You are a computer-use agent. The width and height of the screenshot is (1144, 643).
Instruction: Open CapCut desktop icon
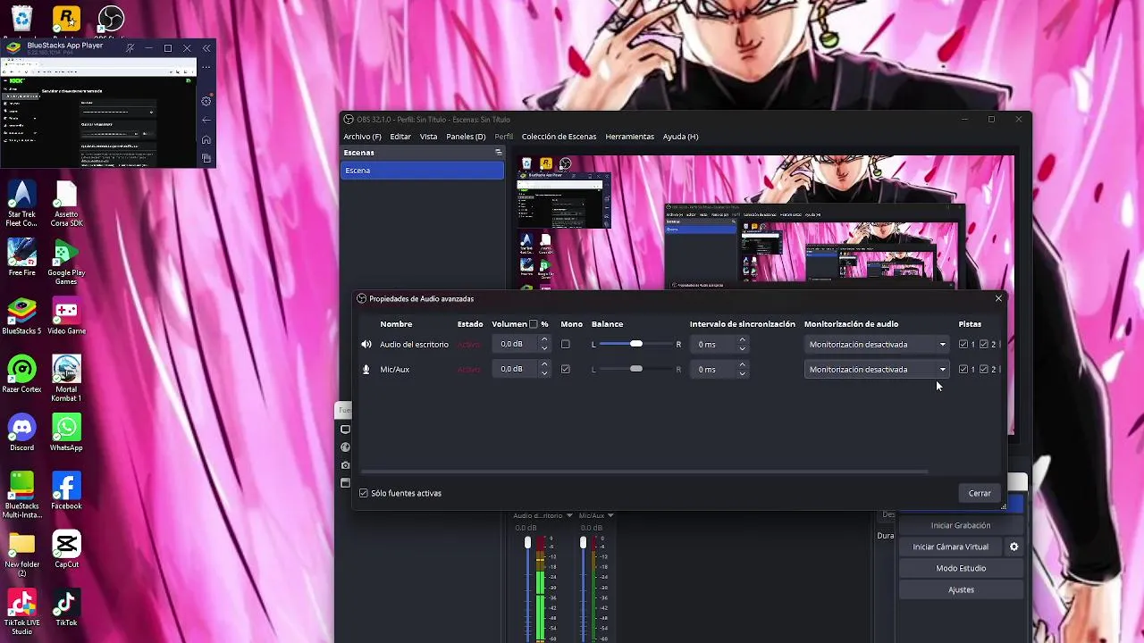click(x=66, y=549)
